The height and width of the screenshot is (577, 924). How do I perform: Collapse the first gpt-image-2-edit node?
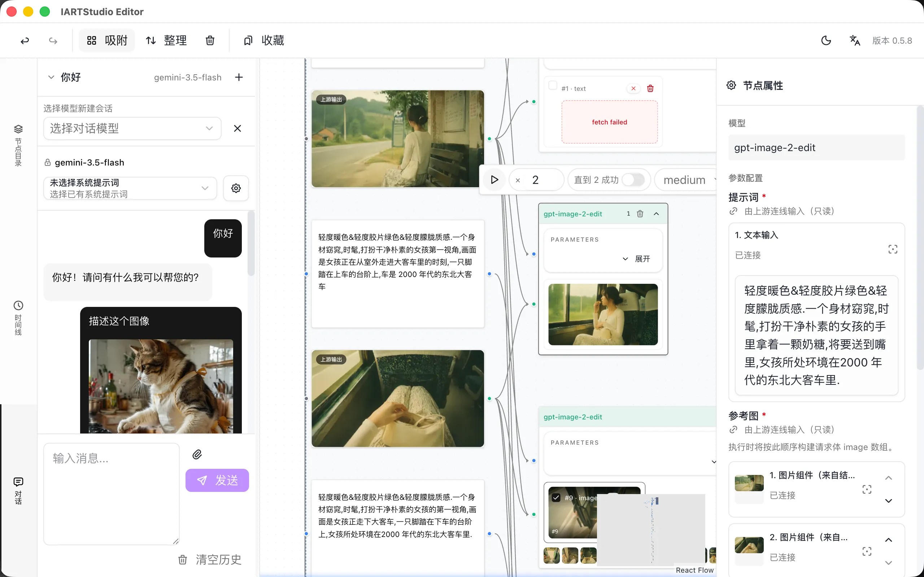[x=656, y=214]
